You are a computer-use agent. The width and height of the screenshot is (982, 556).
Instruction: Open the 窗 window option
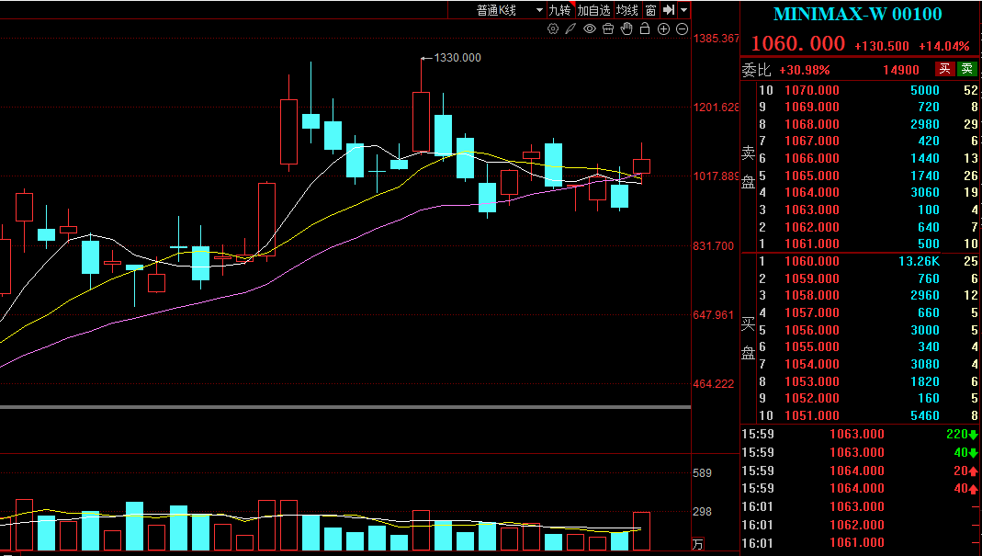point(650,10)
